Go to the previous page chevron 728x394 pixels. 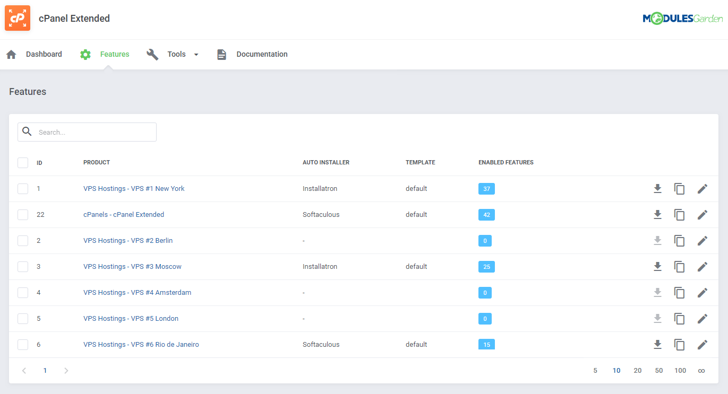pyautogui.click(x=24, y=371)
